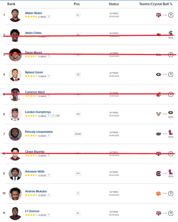This screenshot has width=178, height=222.
Task: Click the Status column header
Action: 114,4
